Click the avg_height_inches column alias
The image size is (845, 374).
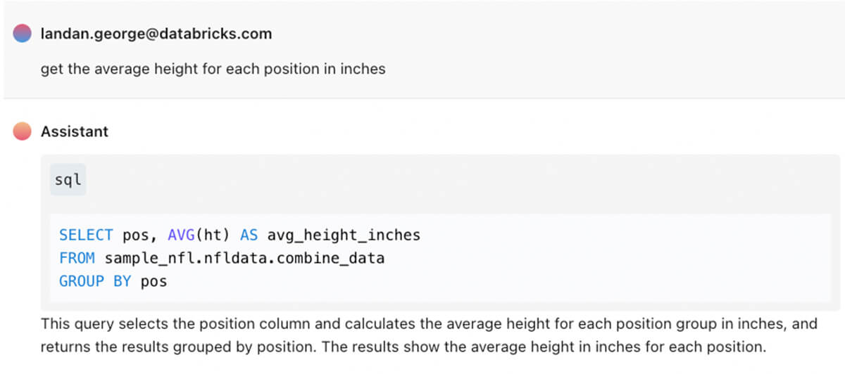pos(344,235)
